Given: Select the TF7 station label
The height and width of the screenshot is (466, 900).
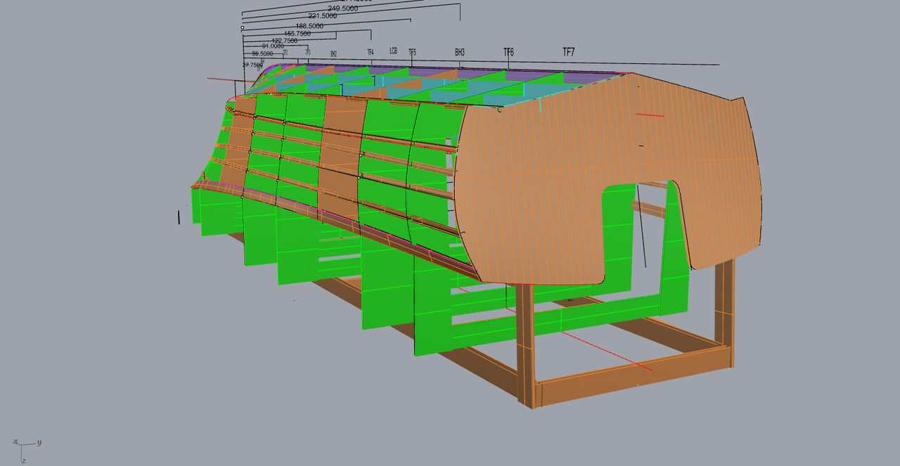Looking at the screenshot, I should pos(568,52).
